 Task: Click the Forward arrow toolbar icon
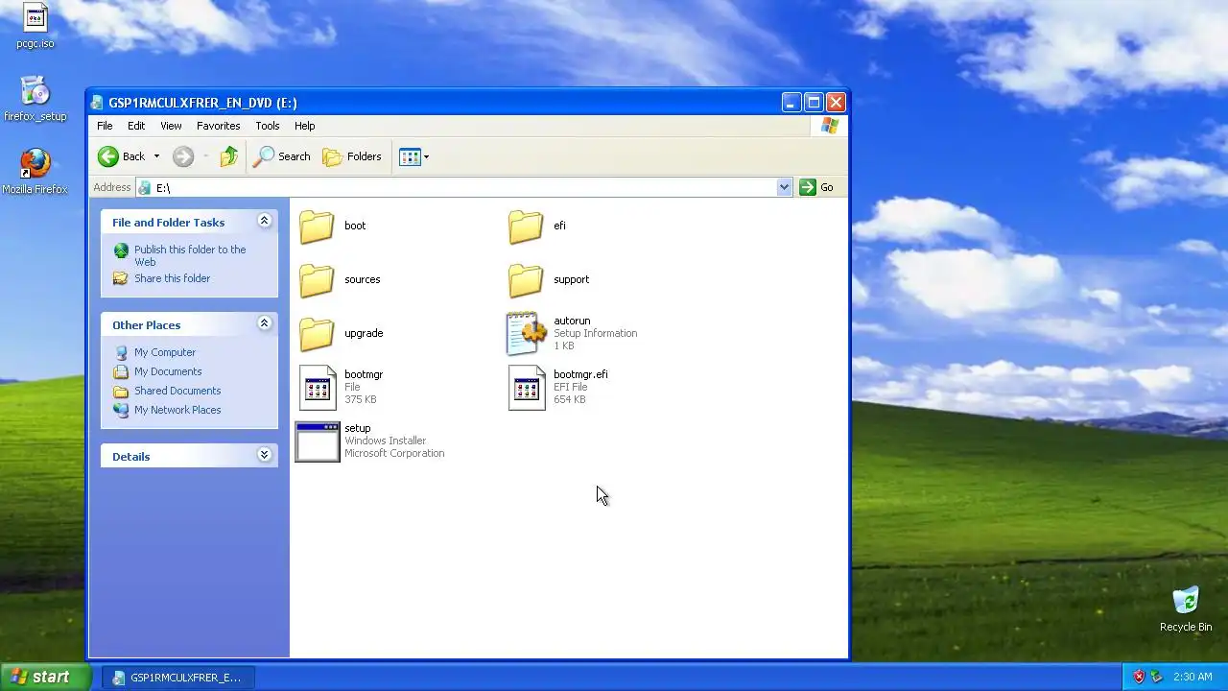pos(183,156)
